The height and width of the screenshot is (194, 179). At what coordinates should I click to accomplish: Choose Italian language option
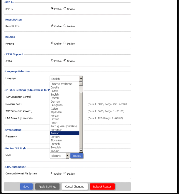pos(65,109)
